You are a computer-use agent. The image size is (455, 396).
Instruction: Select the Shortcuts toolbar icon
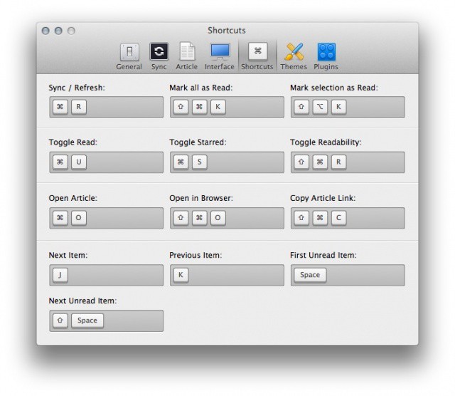tap(257, 56)
